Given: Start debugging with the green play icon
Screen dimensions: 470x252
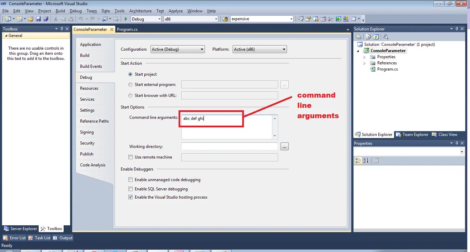Looking at the screenshot, I should [x=126, y=19].
